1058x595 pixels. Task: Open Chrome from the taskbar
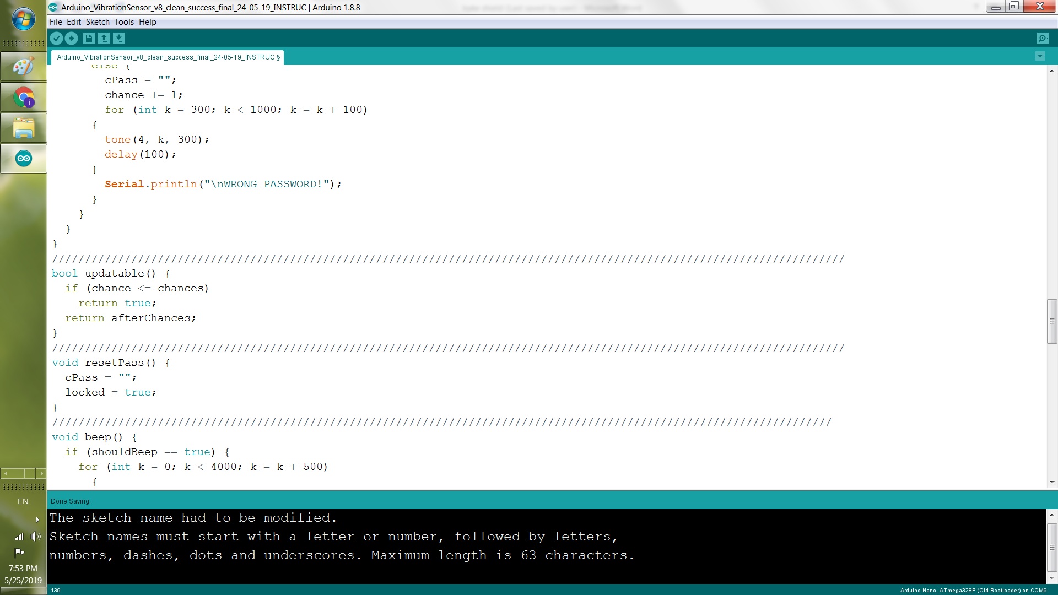(24, 98)
